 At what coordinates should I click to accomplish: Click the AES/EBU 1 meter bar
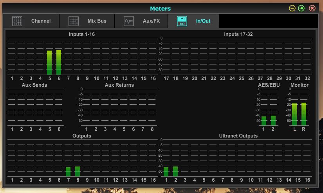pos(263,121)
